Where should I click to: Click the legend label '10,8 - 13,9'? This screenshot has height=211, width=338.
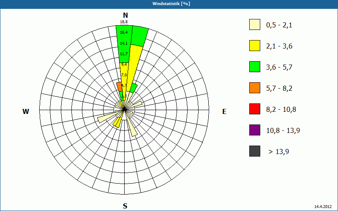coord(283,131)
